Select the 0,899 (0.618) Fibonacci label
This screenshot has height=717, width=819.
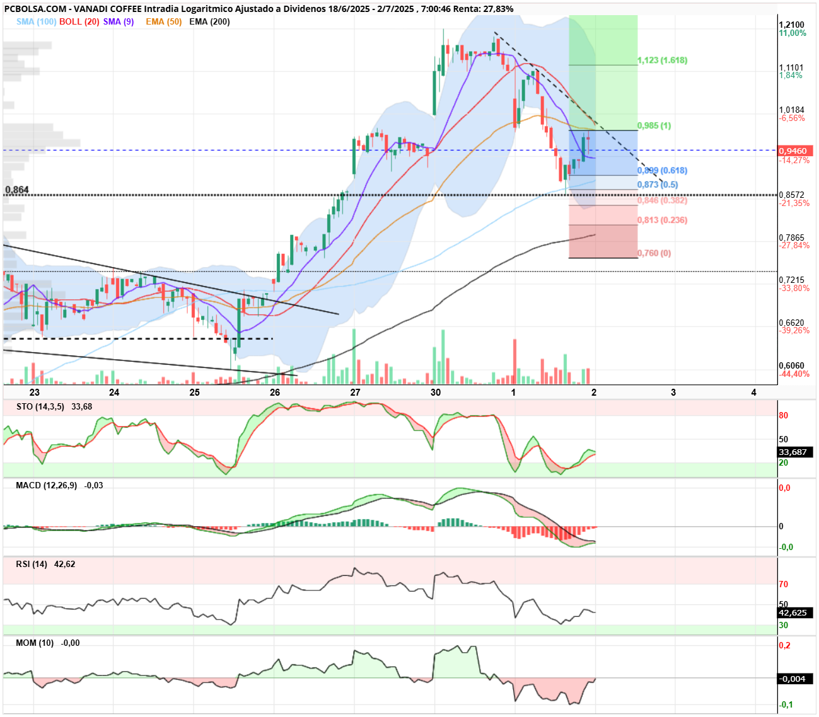[663, 171]
